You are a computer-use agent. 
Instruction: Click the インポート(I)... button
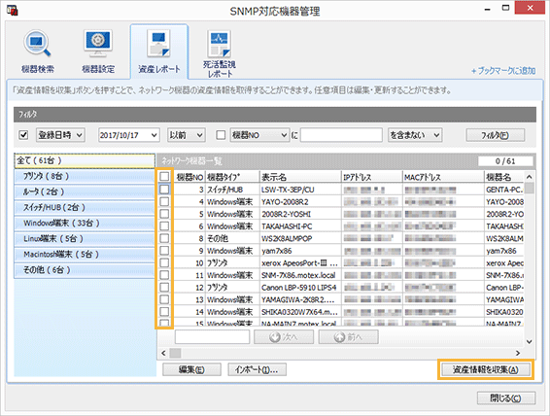click(257, 369)
